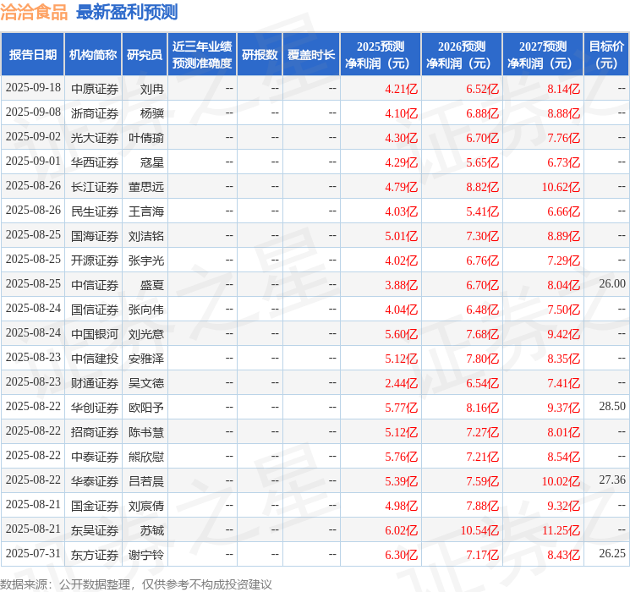Select the 华泰证券 institution cell
Screen dimensions: 630x592
(x=95, y=481)
